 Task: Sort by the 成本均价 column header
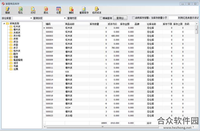click(x=114, y=24)
